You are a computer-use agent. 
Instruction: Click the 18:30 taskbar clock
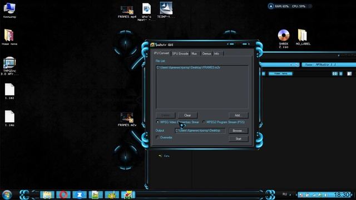pos(342,195)
